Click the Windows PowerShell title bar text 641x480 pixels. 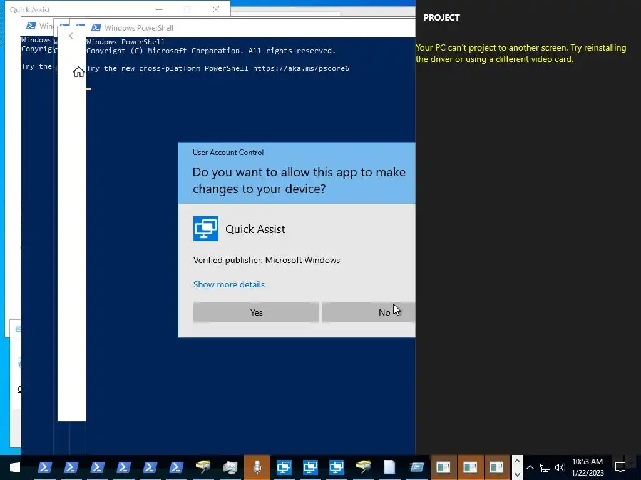(x=139, y=27)
